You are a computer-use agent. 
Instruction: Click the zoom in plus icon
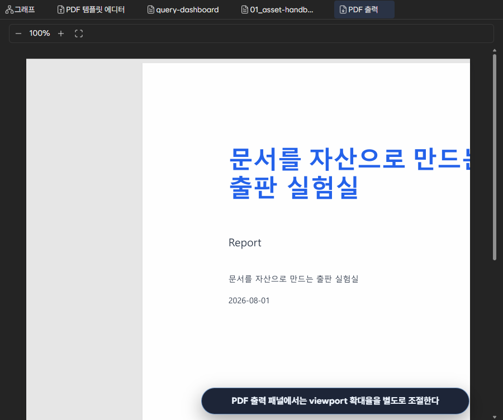61,34
